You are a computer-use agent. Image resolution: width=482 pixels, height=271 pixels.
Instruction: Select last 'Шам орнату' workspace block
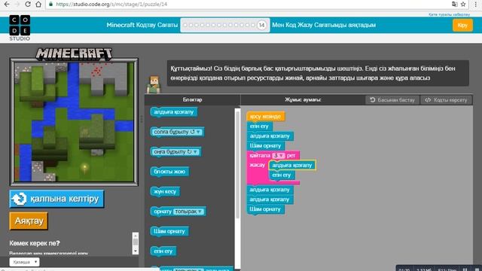tap(265, 209)
